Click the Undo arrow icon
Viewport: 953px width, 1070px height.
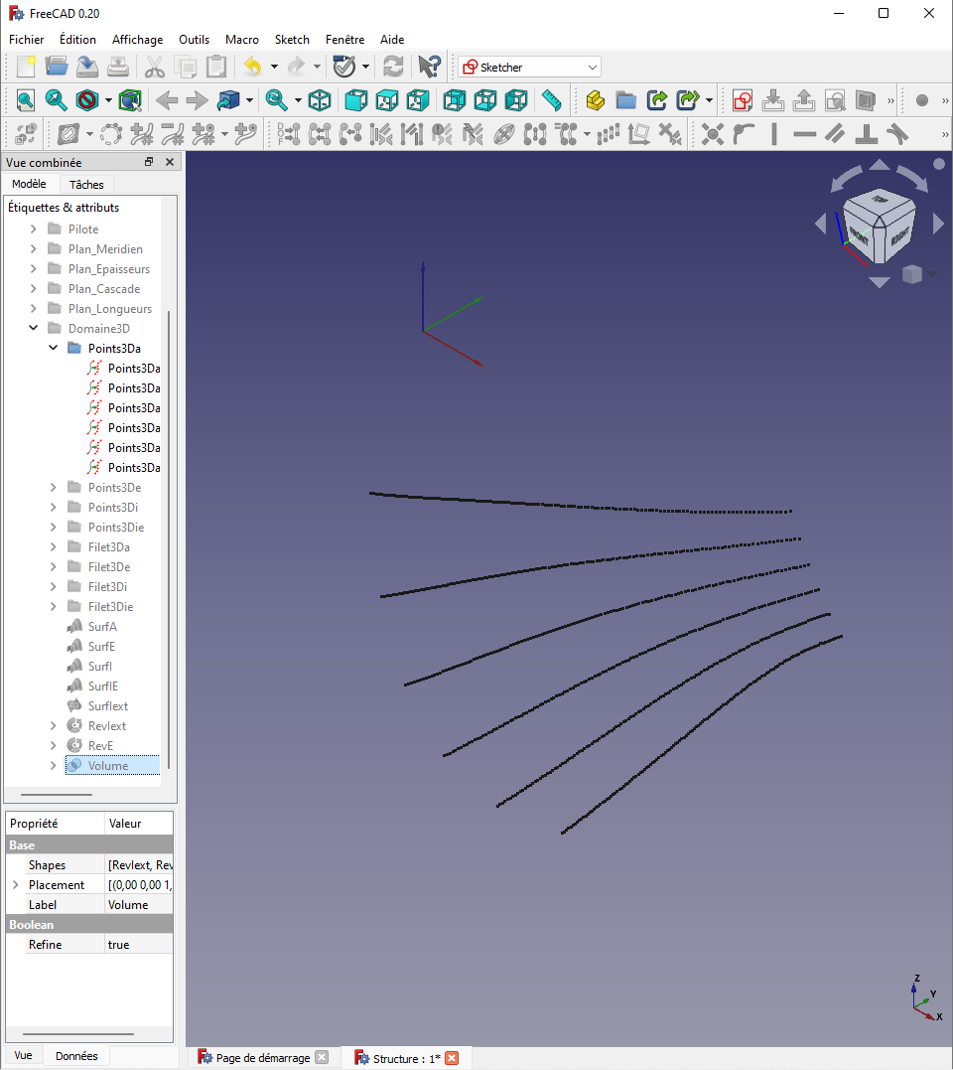[252, 67]
